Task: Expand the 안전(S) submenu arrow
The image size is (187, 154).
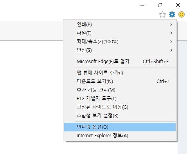Action: coord(171,50)
